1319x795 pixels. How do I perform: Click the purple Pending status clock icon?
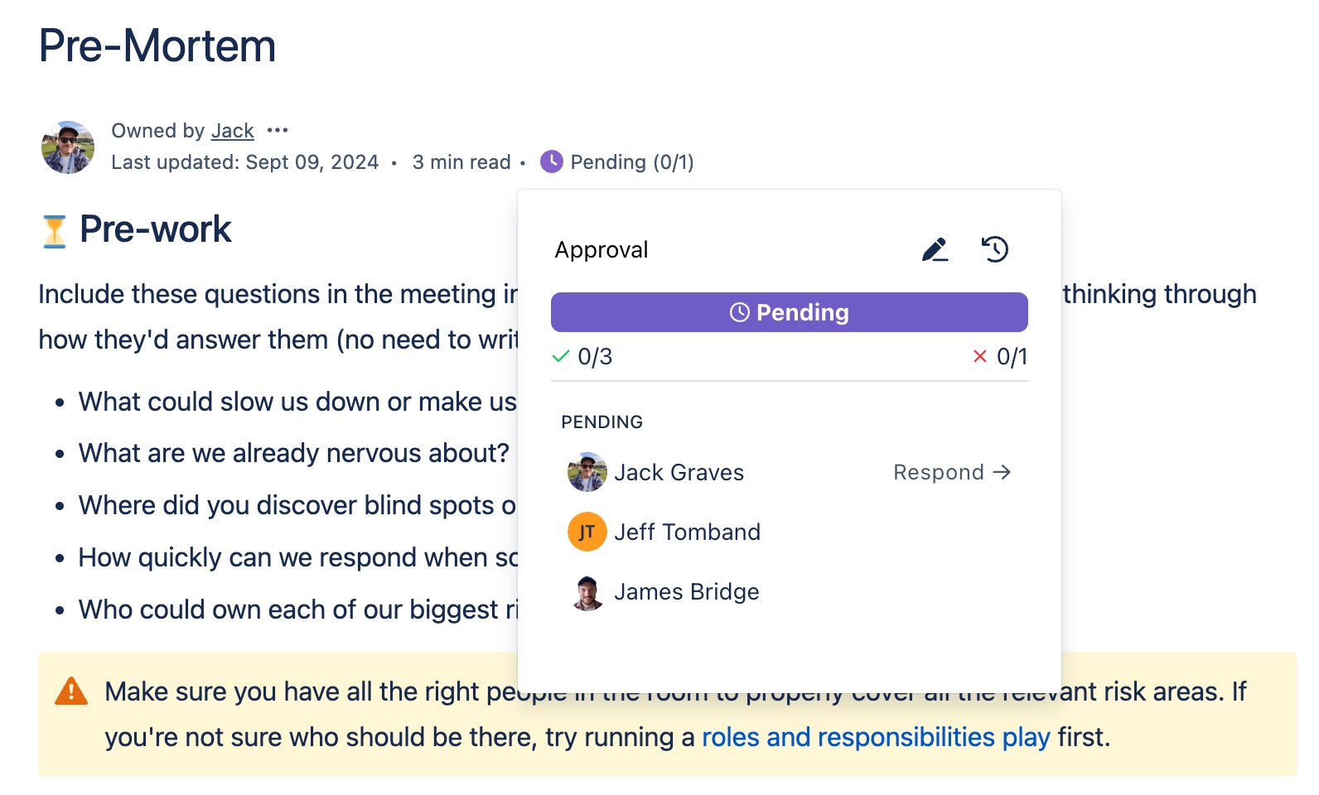point(551,161)
